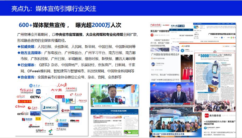Screen dimensions: 242x138
Task: Click the china.com logo
Action: point(74,121)
